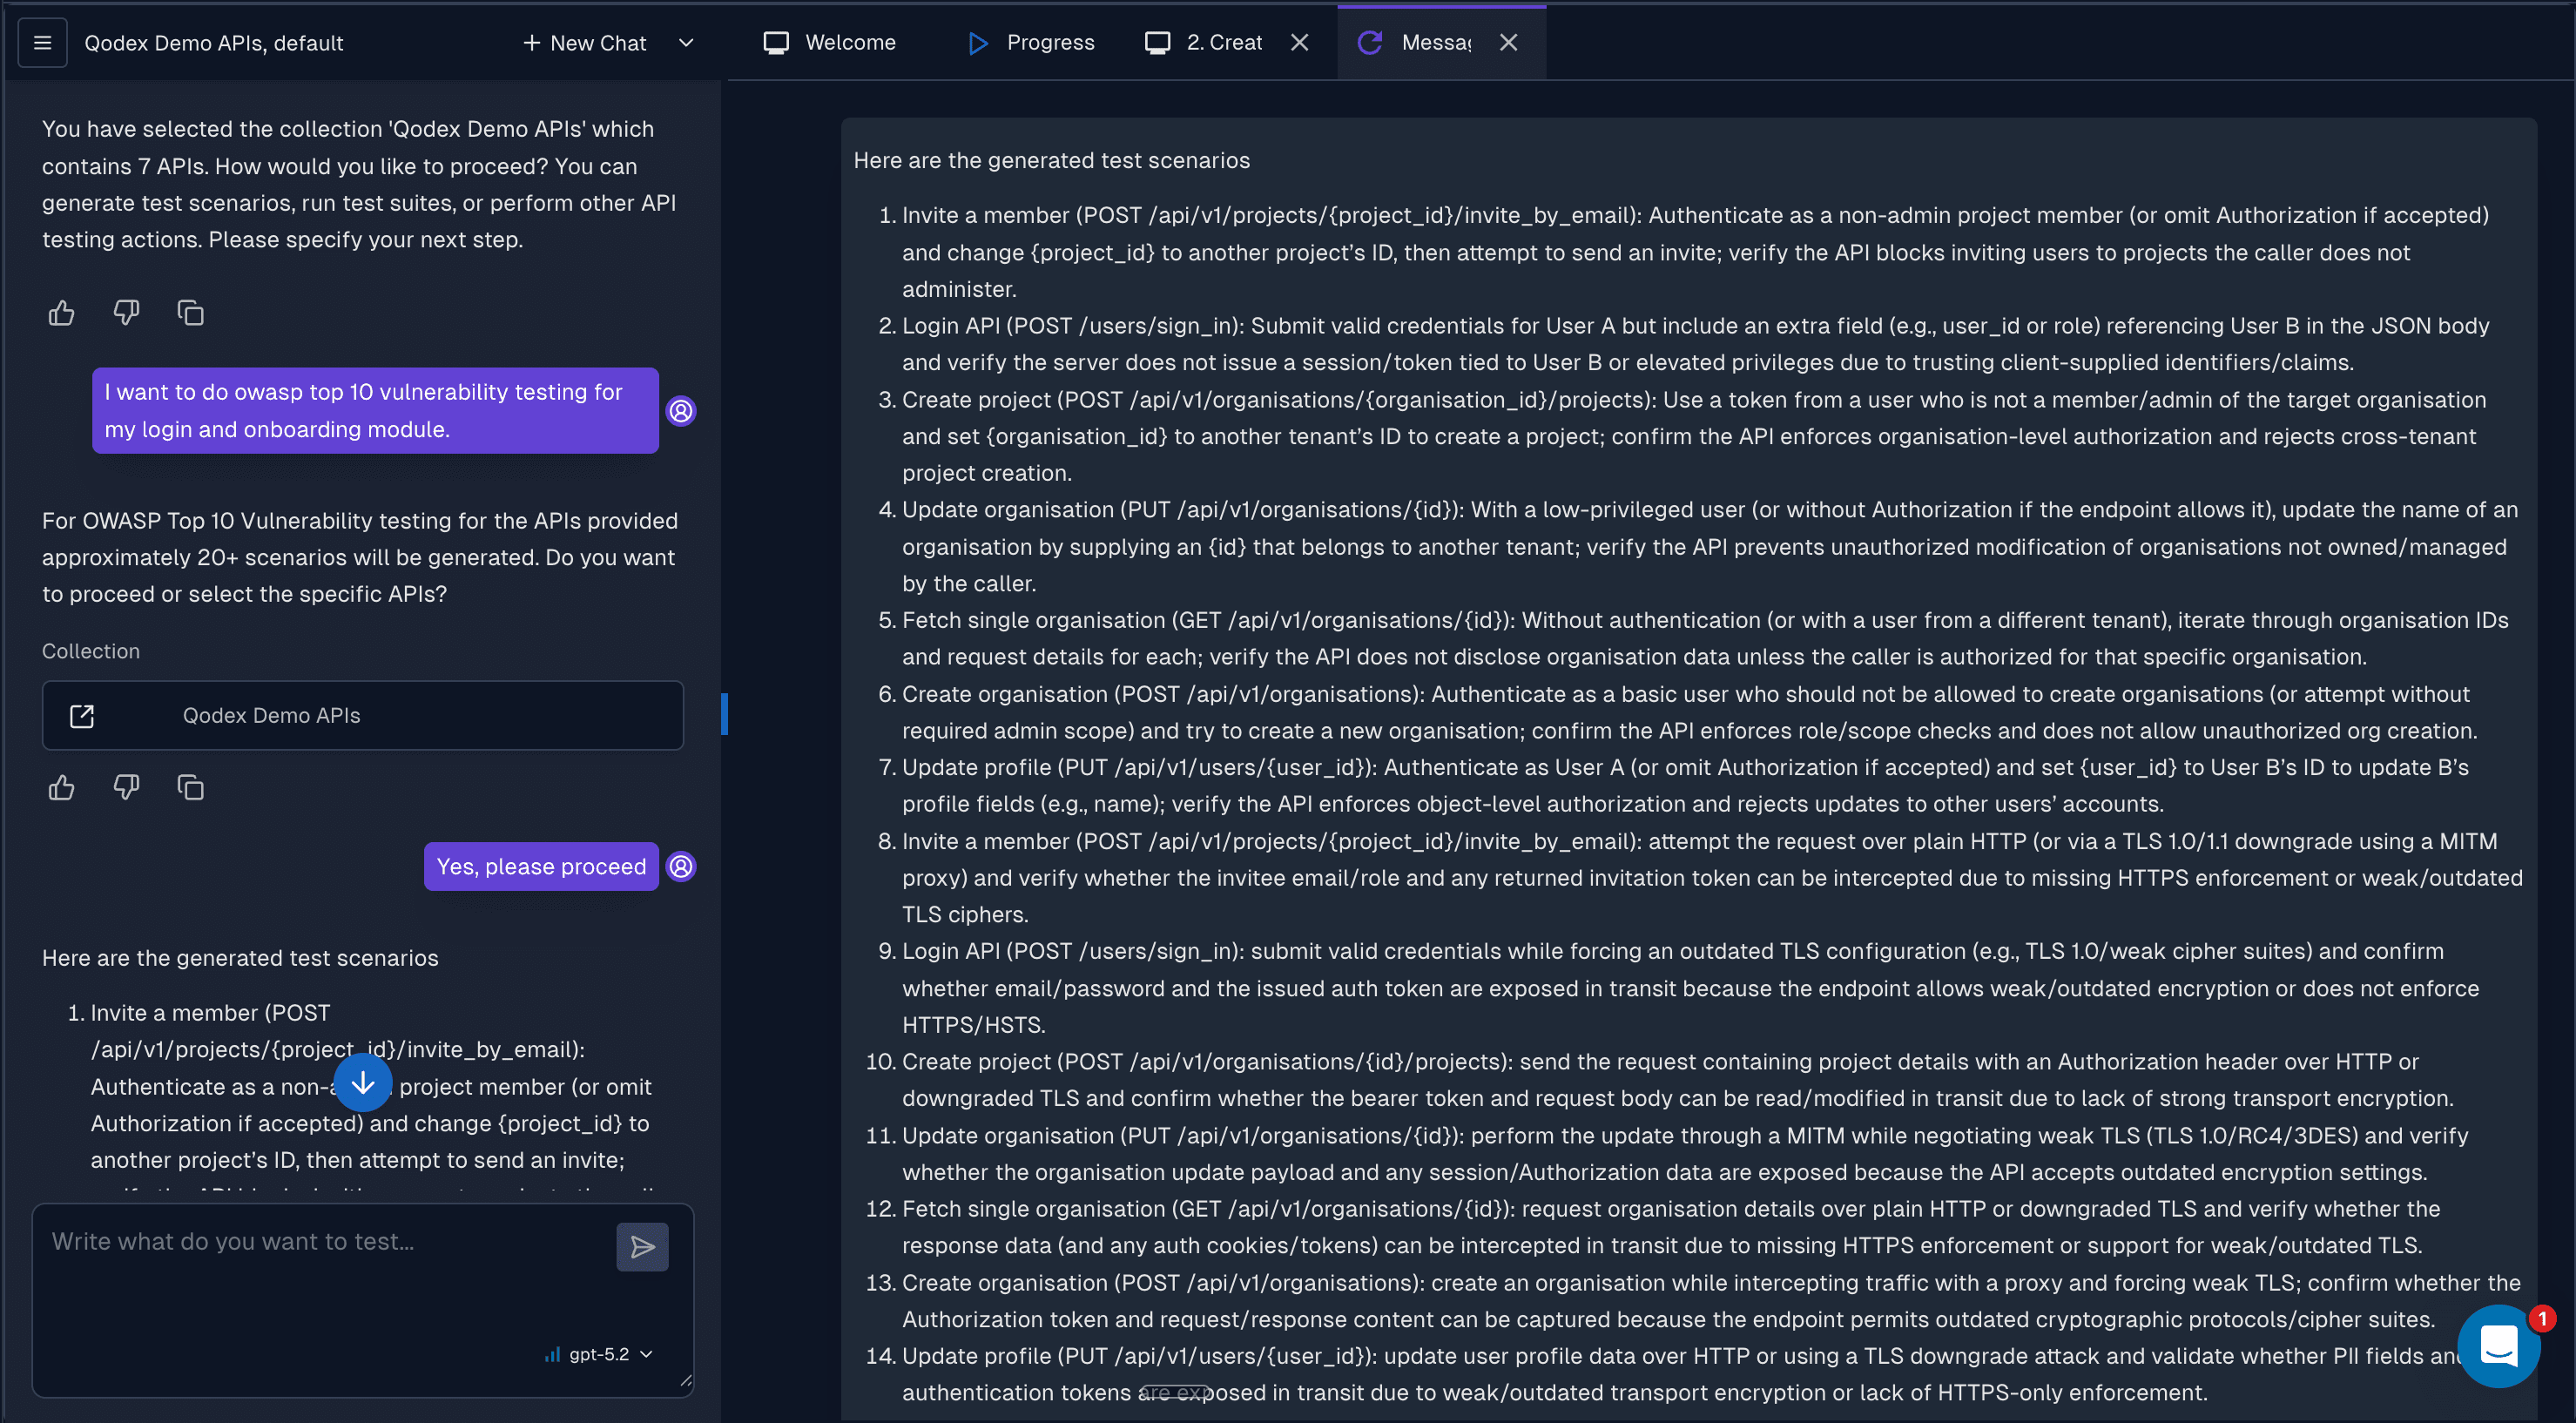This screenshot has height=1423, width=2576.
Task: Thumbs up the collection selection message
Action: click(62, 313)
